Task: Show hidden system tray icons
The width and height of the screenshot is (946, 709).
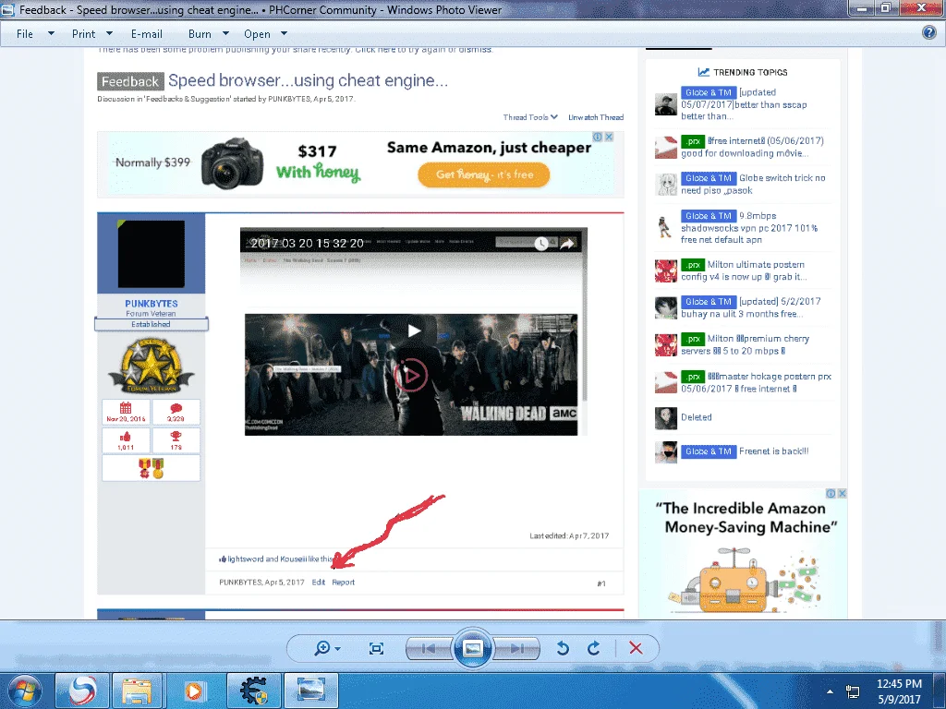Action: (x=830, y=691)
